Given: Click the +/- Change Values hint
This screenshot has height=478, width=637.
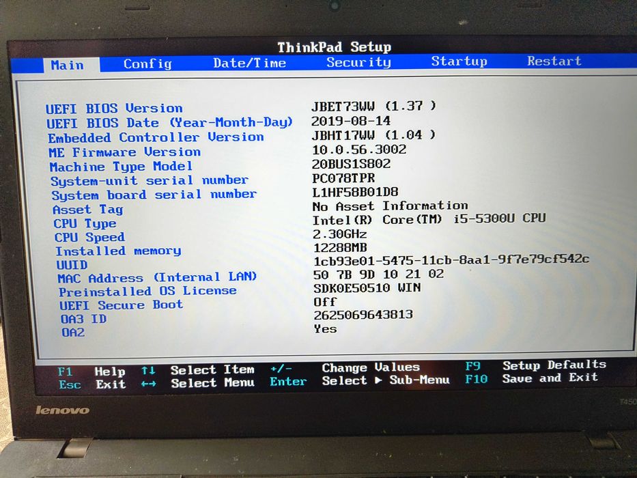Looking at the screenshot, I should point(345,368).
